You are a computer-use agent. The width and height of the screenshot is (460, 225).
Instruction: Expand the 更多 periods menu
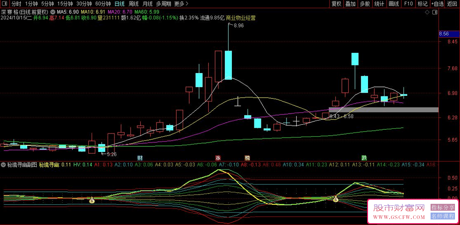[x=181, y=4]
